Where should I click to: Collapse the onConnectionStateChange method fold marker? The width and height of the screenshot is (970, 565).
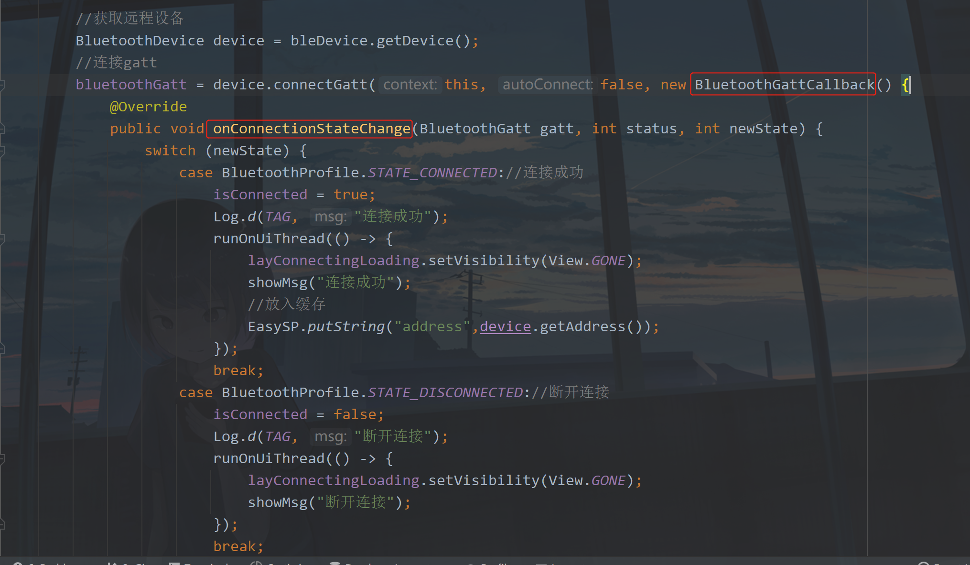point(2,129)
